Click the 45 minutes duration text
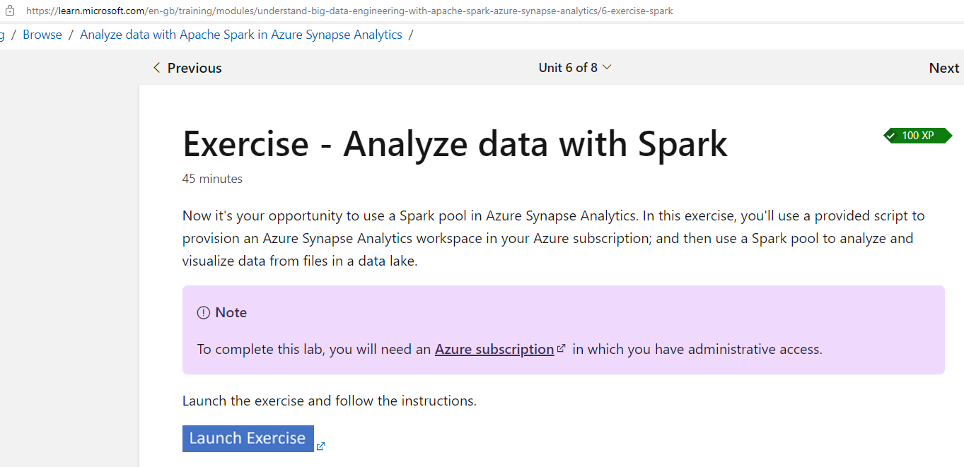The width and height of the screenshot is (964, 467). [212, 179]
